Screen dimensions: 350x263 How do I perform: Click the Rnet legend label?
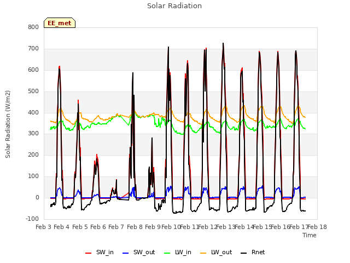click(x=258, y=252)
